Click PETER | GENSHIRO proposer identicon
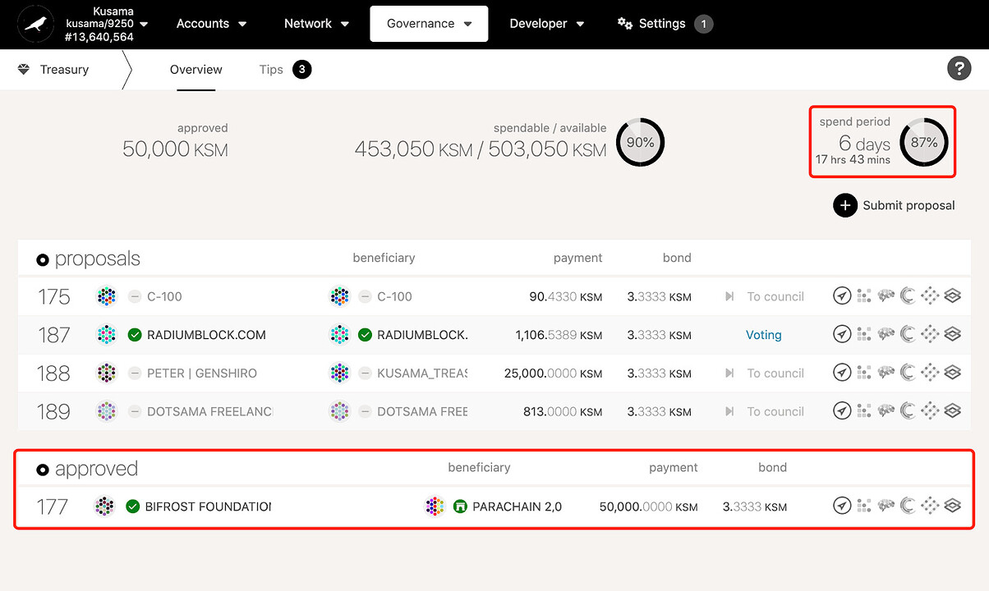 tap(106, 373)
